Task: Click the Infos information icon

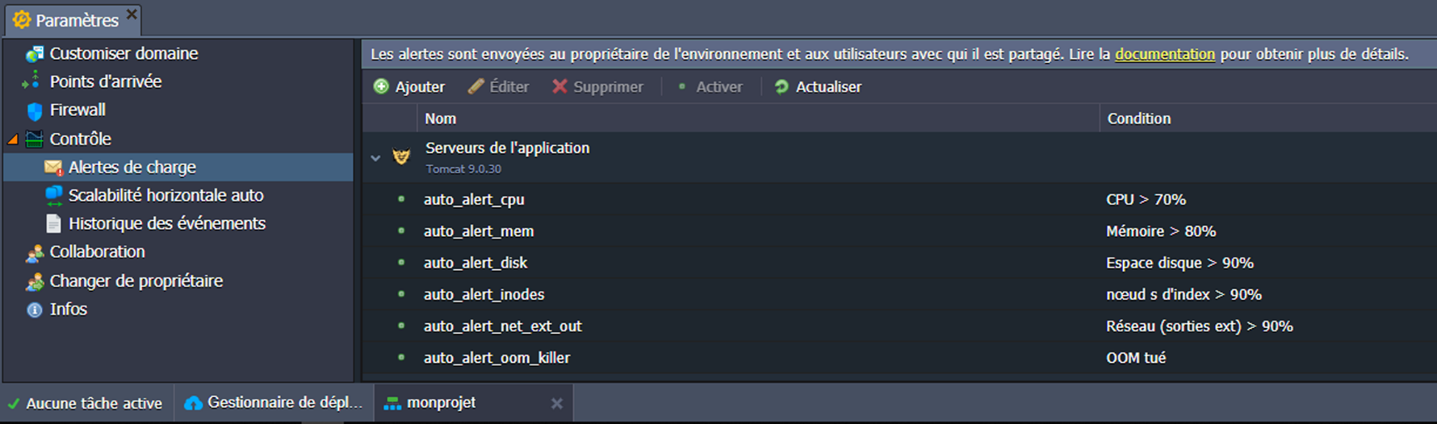Action: pos(34,310)
